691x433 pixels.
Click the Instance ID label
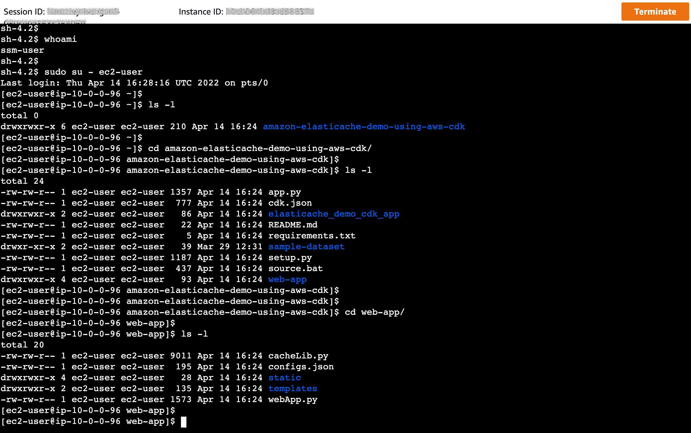[x=201, y=12]
